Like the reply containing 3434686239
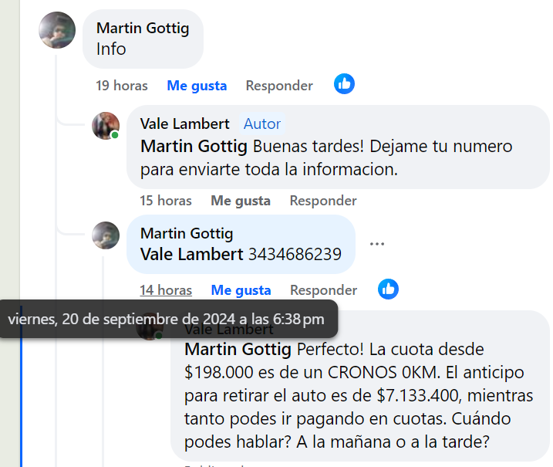Viewport: 553px width, 467px height. 241,290
